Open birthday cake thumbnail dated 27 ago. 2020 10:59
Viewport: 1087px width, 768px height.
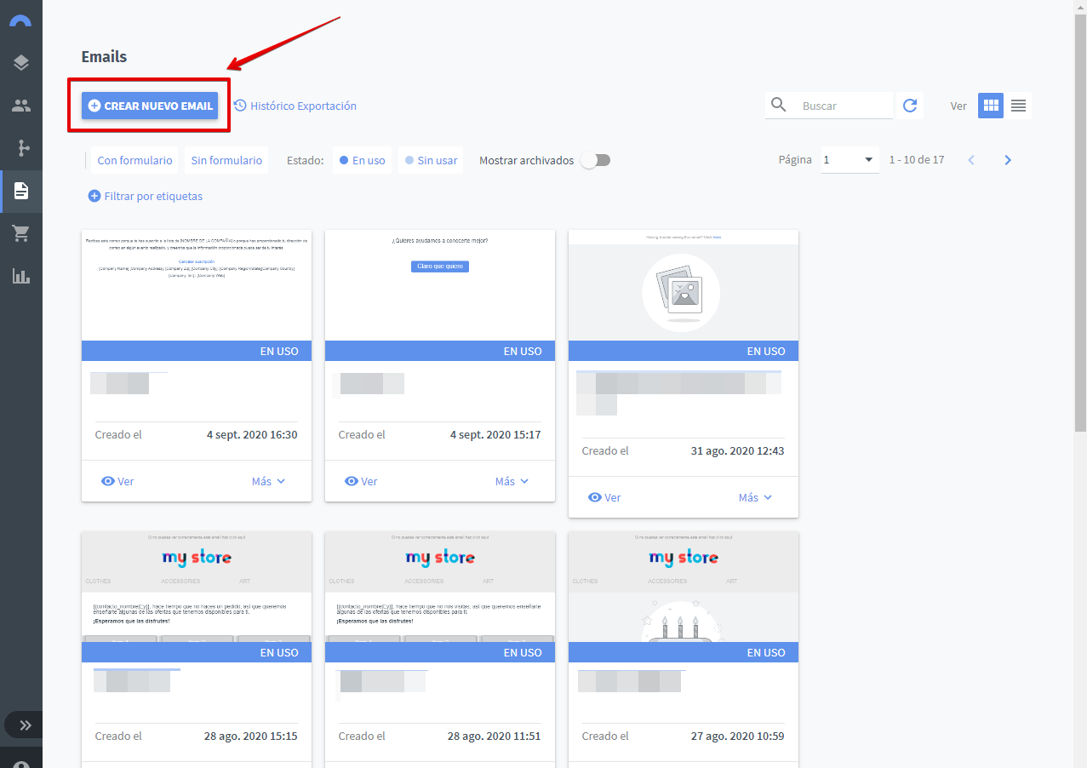(684, 587)
